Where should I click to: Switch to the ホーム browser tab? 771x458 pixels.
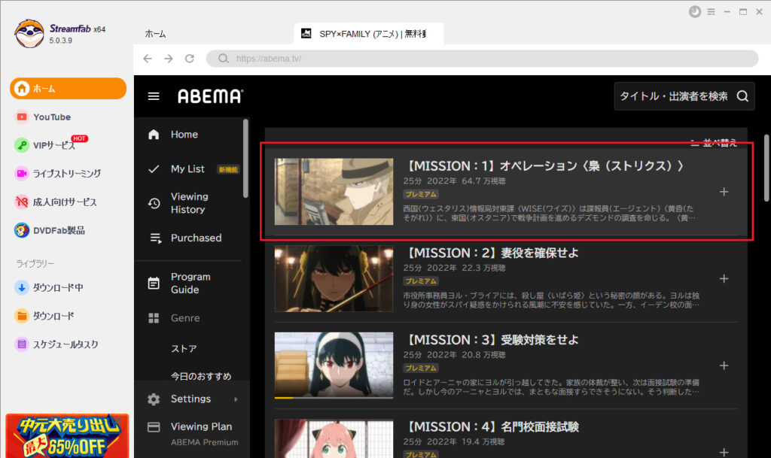155,34
